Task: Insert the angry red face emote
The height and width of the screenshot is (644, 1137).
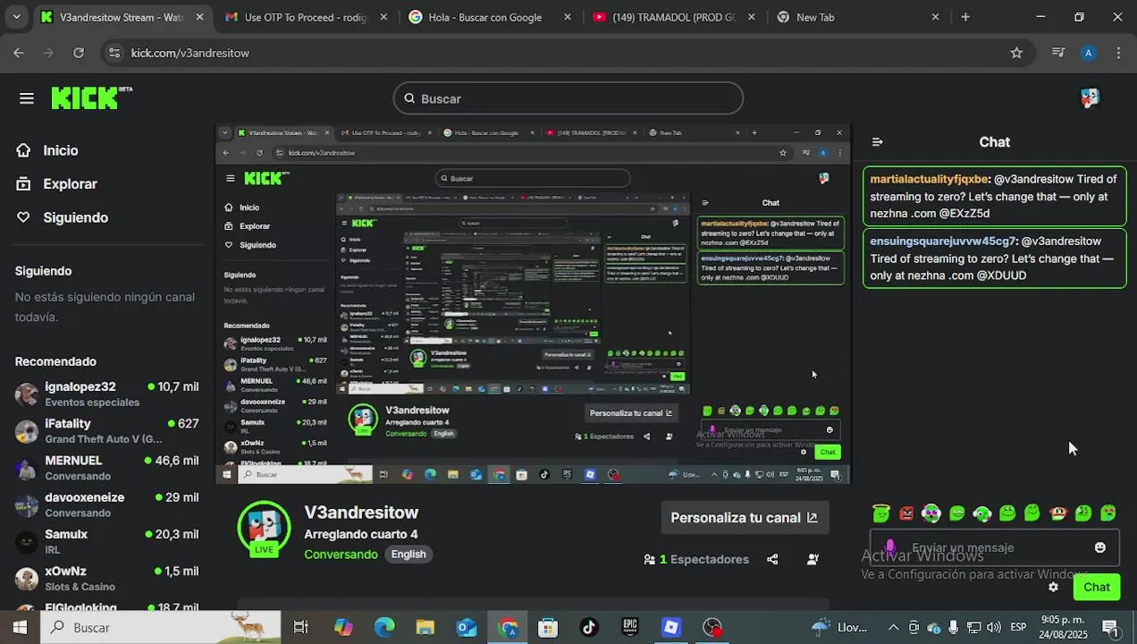Action: [906, 513]
